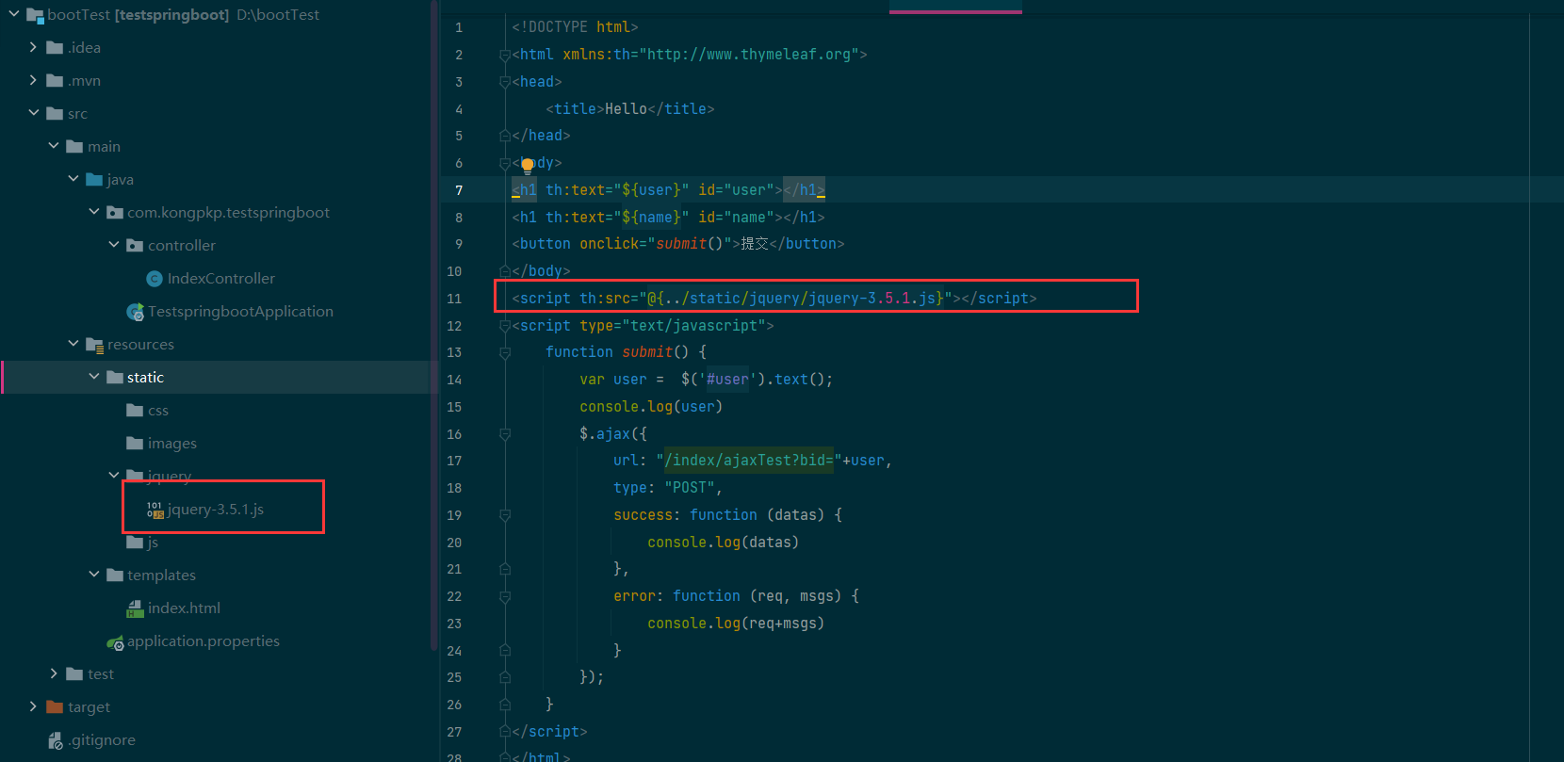Click the "text/javascript" type attribute value
The width and height of the screenshot is (1564, 762).
693,326
